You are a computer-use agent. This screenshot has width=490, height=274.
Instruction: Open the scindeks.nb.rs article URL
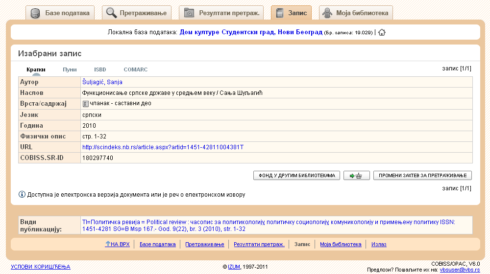point(163,147)
